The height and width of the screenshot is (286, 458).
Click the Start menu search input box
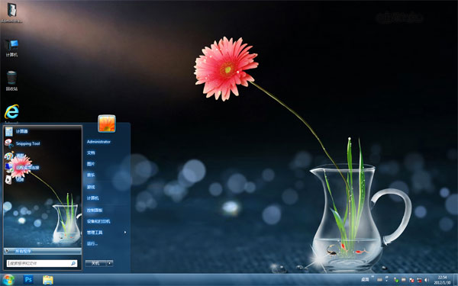point(42,264)
